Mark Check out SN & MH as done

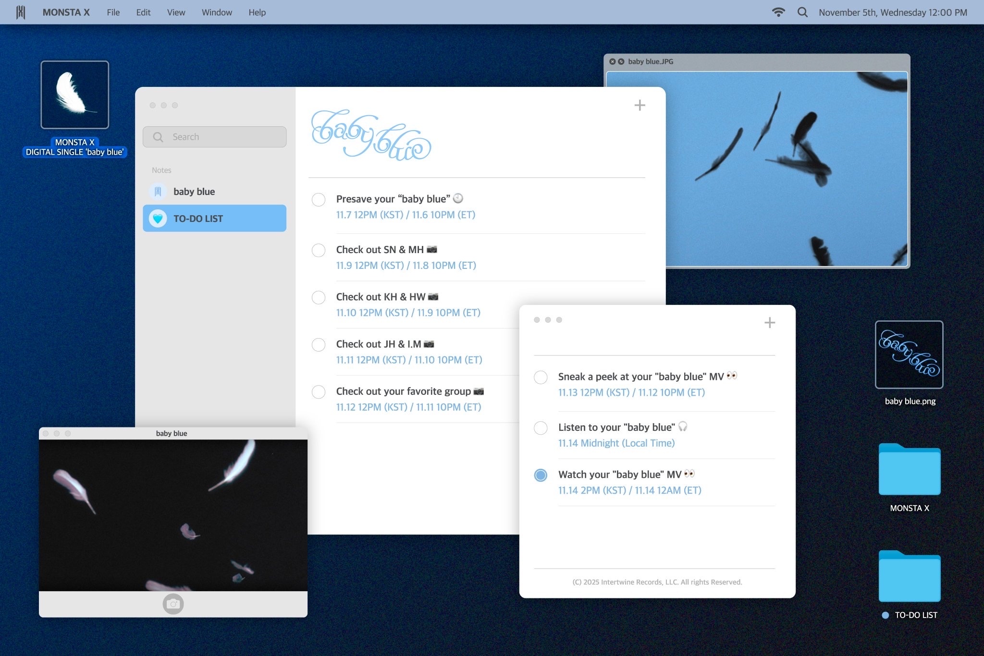(319, 250)
